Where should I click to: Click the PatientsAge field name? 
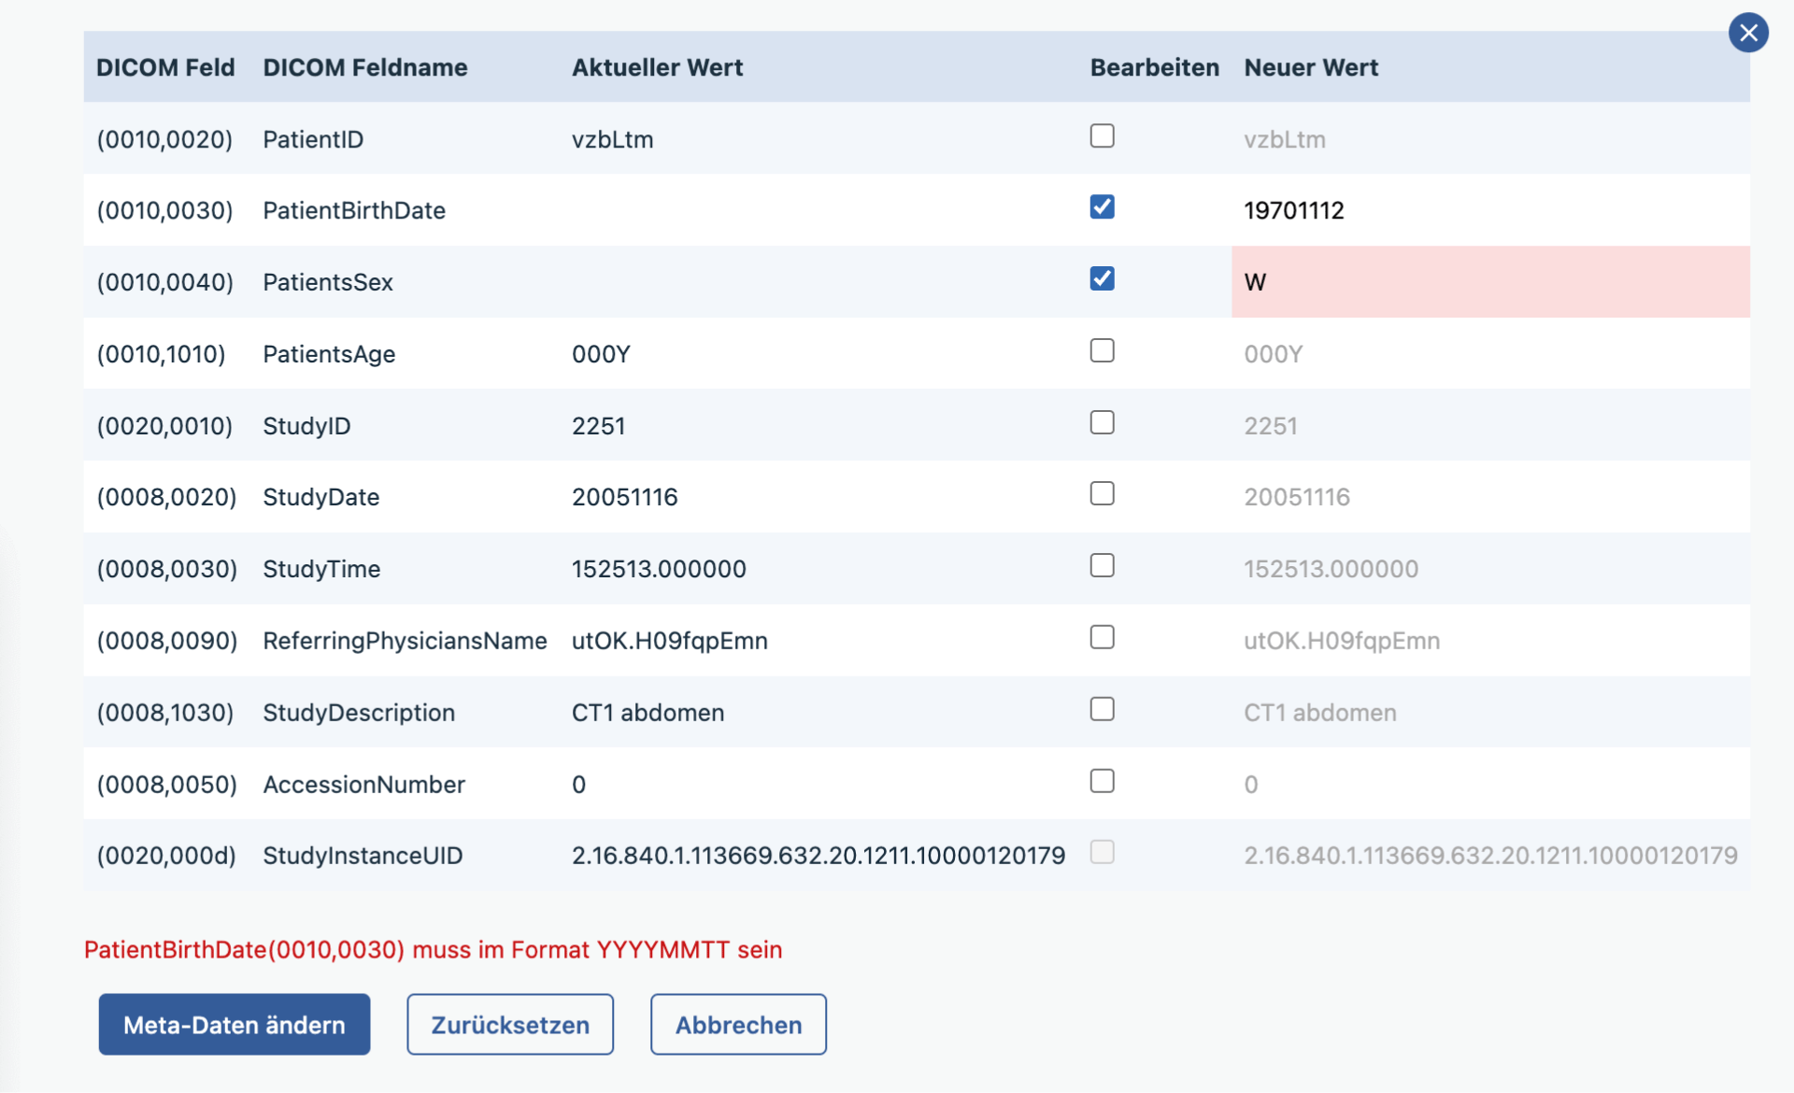pyautogui.click(x=329, y=354)
